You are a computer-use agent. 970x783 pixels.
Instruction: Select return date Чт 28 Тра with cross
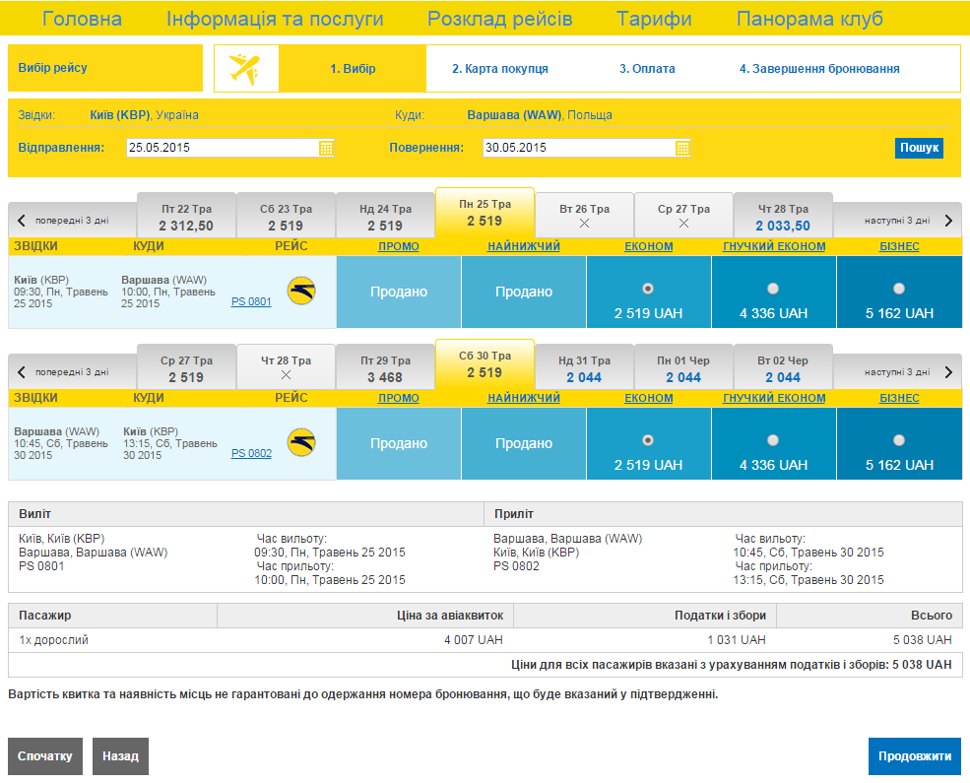286,367
